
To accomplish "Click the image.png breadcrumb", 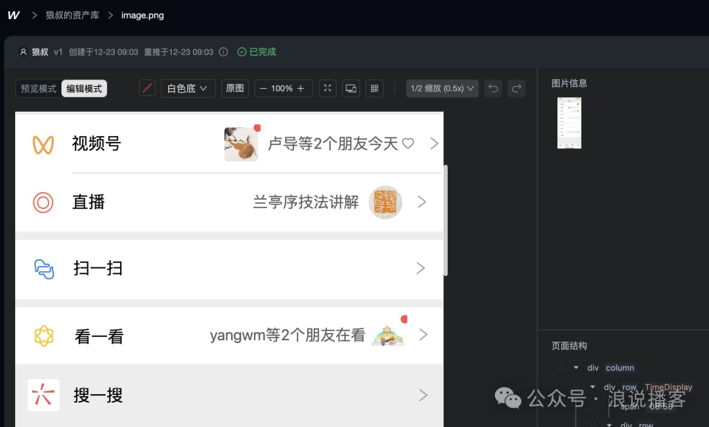I will pyautogui.click(x=142, y=15).
